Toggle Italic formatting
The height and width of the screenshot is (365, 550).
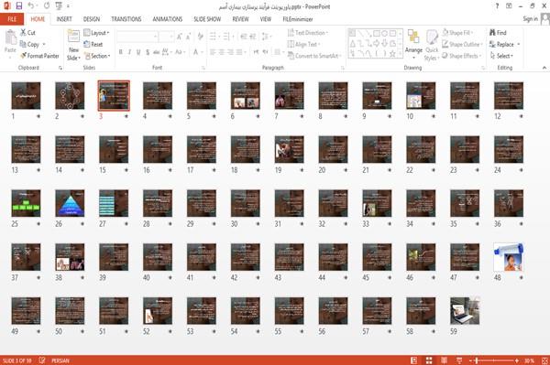click(x=129, y=52)
